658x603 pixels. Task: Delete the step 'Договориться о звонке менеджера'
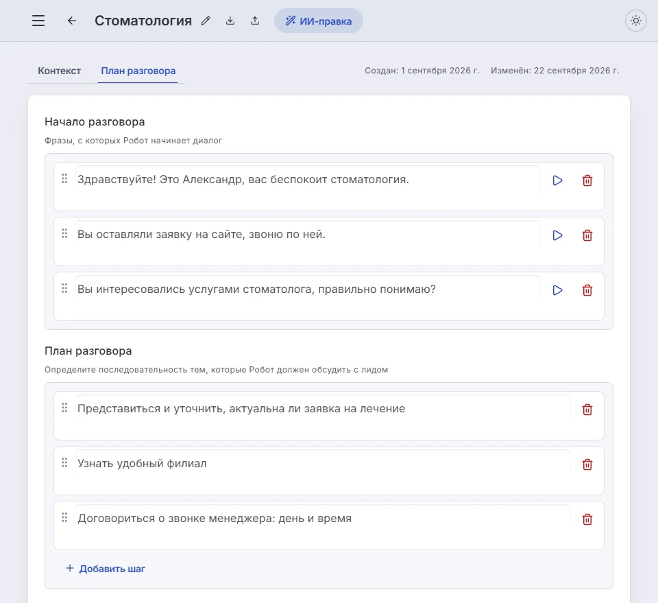point(587,519)
